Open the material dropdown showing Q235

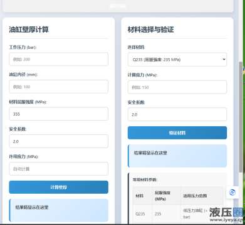177,59
